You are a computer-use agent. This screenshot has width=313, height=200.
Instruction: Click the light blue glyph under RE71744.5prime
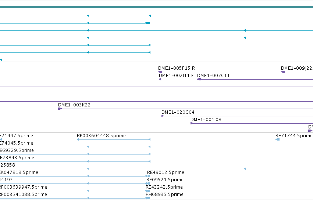point(277,139)
